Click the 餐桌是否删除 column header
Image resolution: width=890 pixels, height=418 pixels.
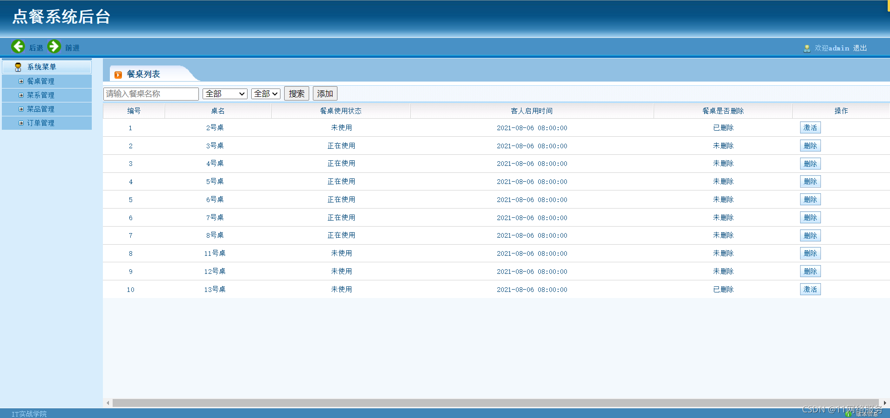[x=723, y=111]
